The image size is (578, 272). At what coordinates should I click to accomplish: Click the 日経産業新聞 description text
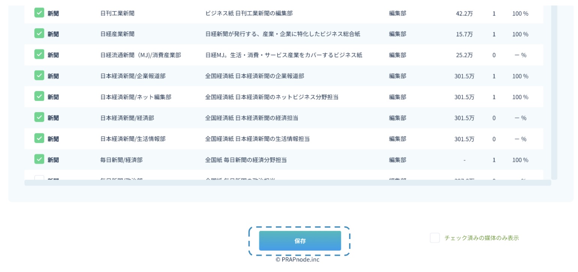pos(283,34)
